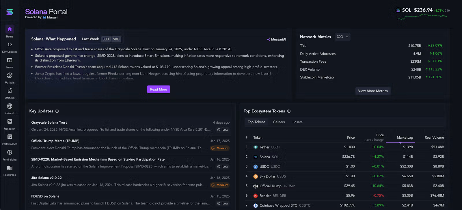Screen dimensions: 462x210
Task: Open the Unlocks lock icon
Action: (10, 91)
